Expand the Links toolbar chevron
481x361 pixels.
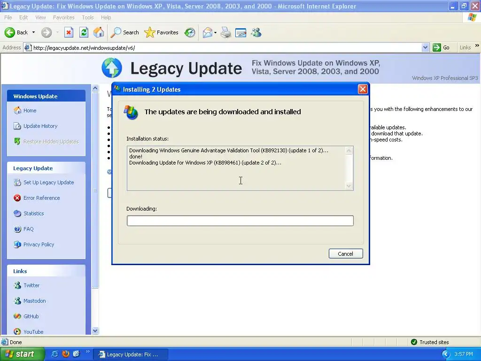[x=477, y=46]
